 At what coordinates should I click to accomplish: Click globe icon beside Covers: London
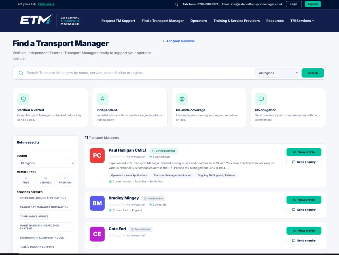coord(110,182)
